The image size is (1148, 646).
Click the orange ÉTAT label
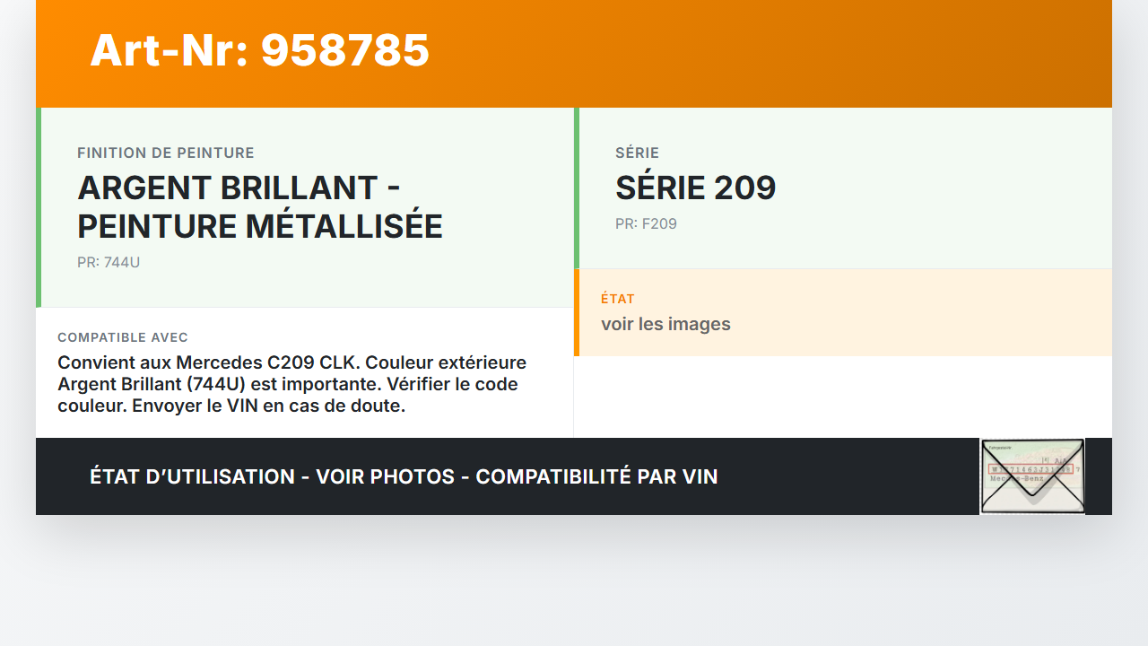[618, 299]
